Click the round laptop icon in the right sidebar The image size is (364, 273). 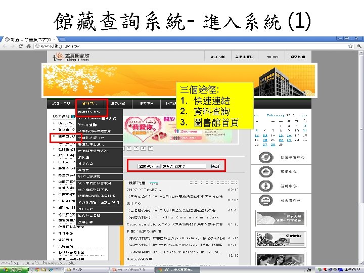[x=266, y=157]
